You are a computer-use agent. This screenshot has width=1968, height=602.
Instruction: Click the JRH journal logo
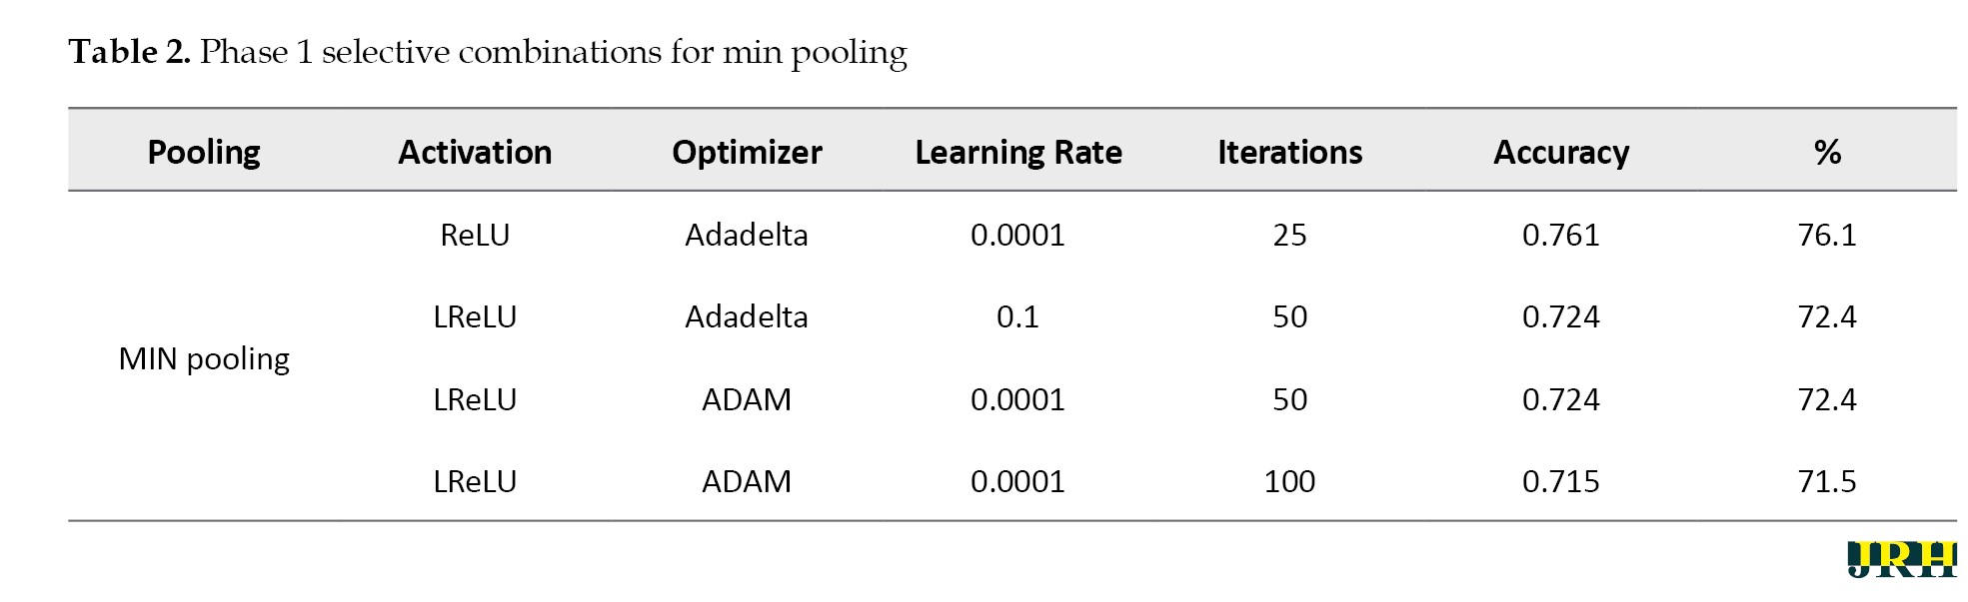(1901, 558)
